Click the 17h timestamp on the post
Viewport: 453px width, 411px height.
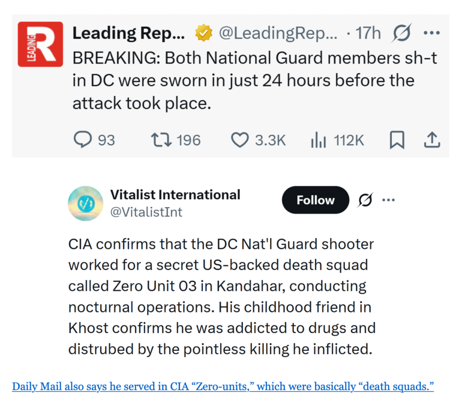tap(368, 33)
